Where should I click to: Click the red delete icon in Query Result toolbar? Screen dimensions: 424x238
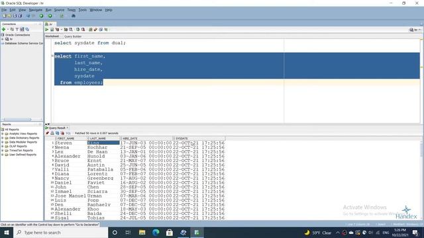[x=62, y=133]
